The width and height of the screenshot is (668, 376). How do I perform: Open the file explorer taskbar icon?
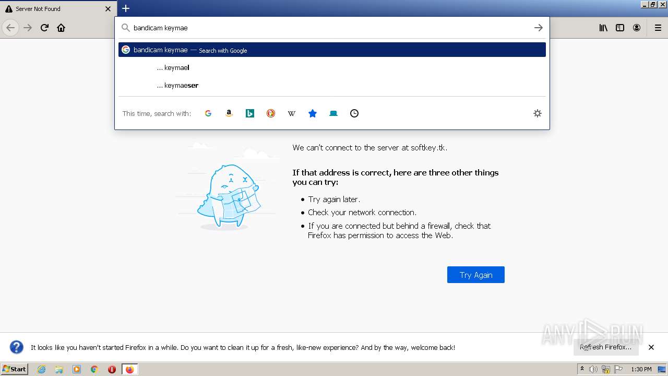click(59, 369)
